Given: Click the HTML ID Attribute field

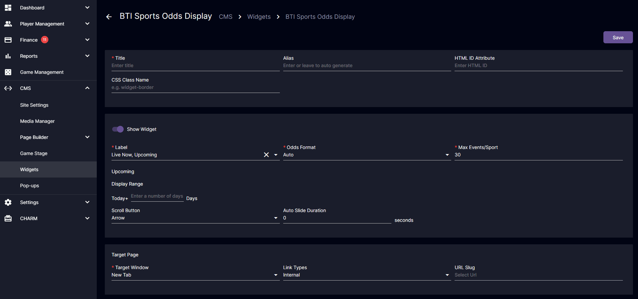Looking at the screenshot, I should tap(539, 66).
